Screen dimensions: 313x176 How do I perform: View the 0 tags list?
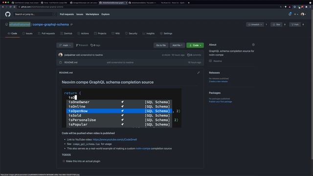click(95, 45)
